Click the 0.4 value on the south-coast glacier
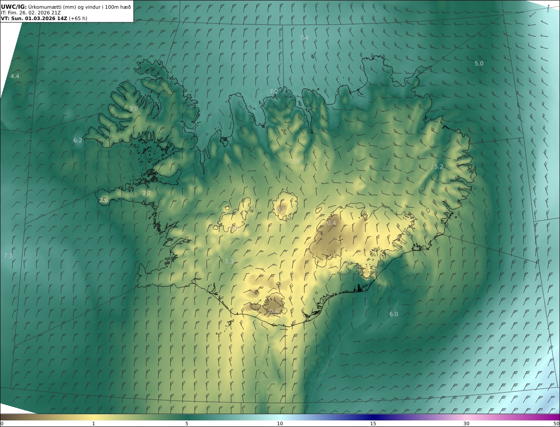Screen dimensions: 560x427 coord(273,311)
